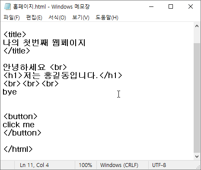Click the line with 저는 홍길동입니다.
The width and height of the screenshot is (201, 170).
click(x=63, y=76)
